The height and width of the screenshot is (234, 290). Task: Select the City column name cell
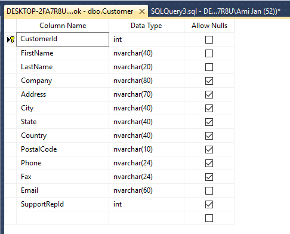point(63,108)
